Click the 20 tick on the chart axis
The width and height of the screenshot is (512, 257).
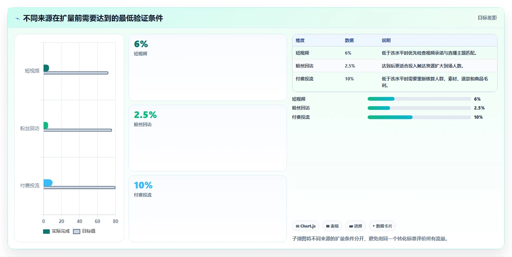(62, 221)
